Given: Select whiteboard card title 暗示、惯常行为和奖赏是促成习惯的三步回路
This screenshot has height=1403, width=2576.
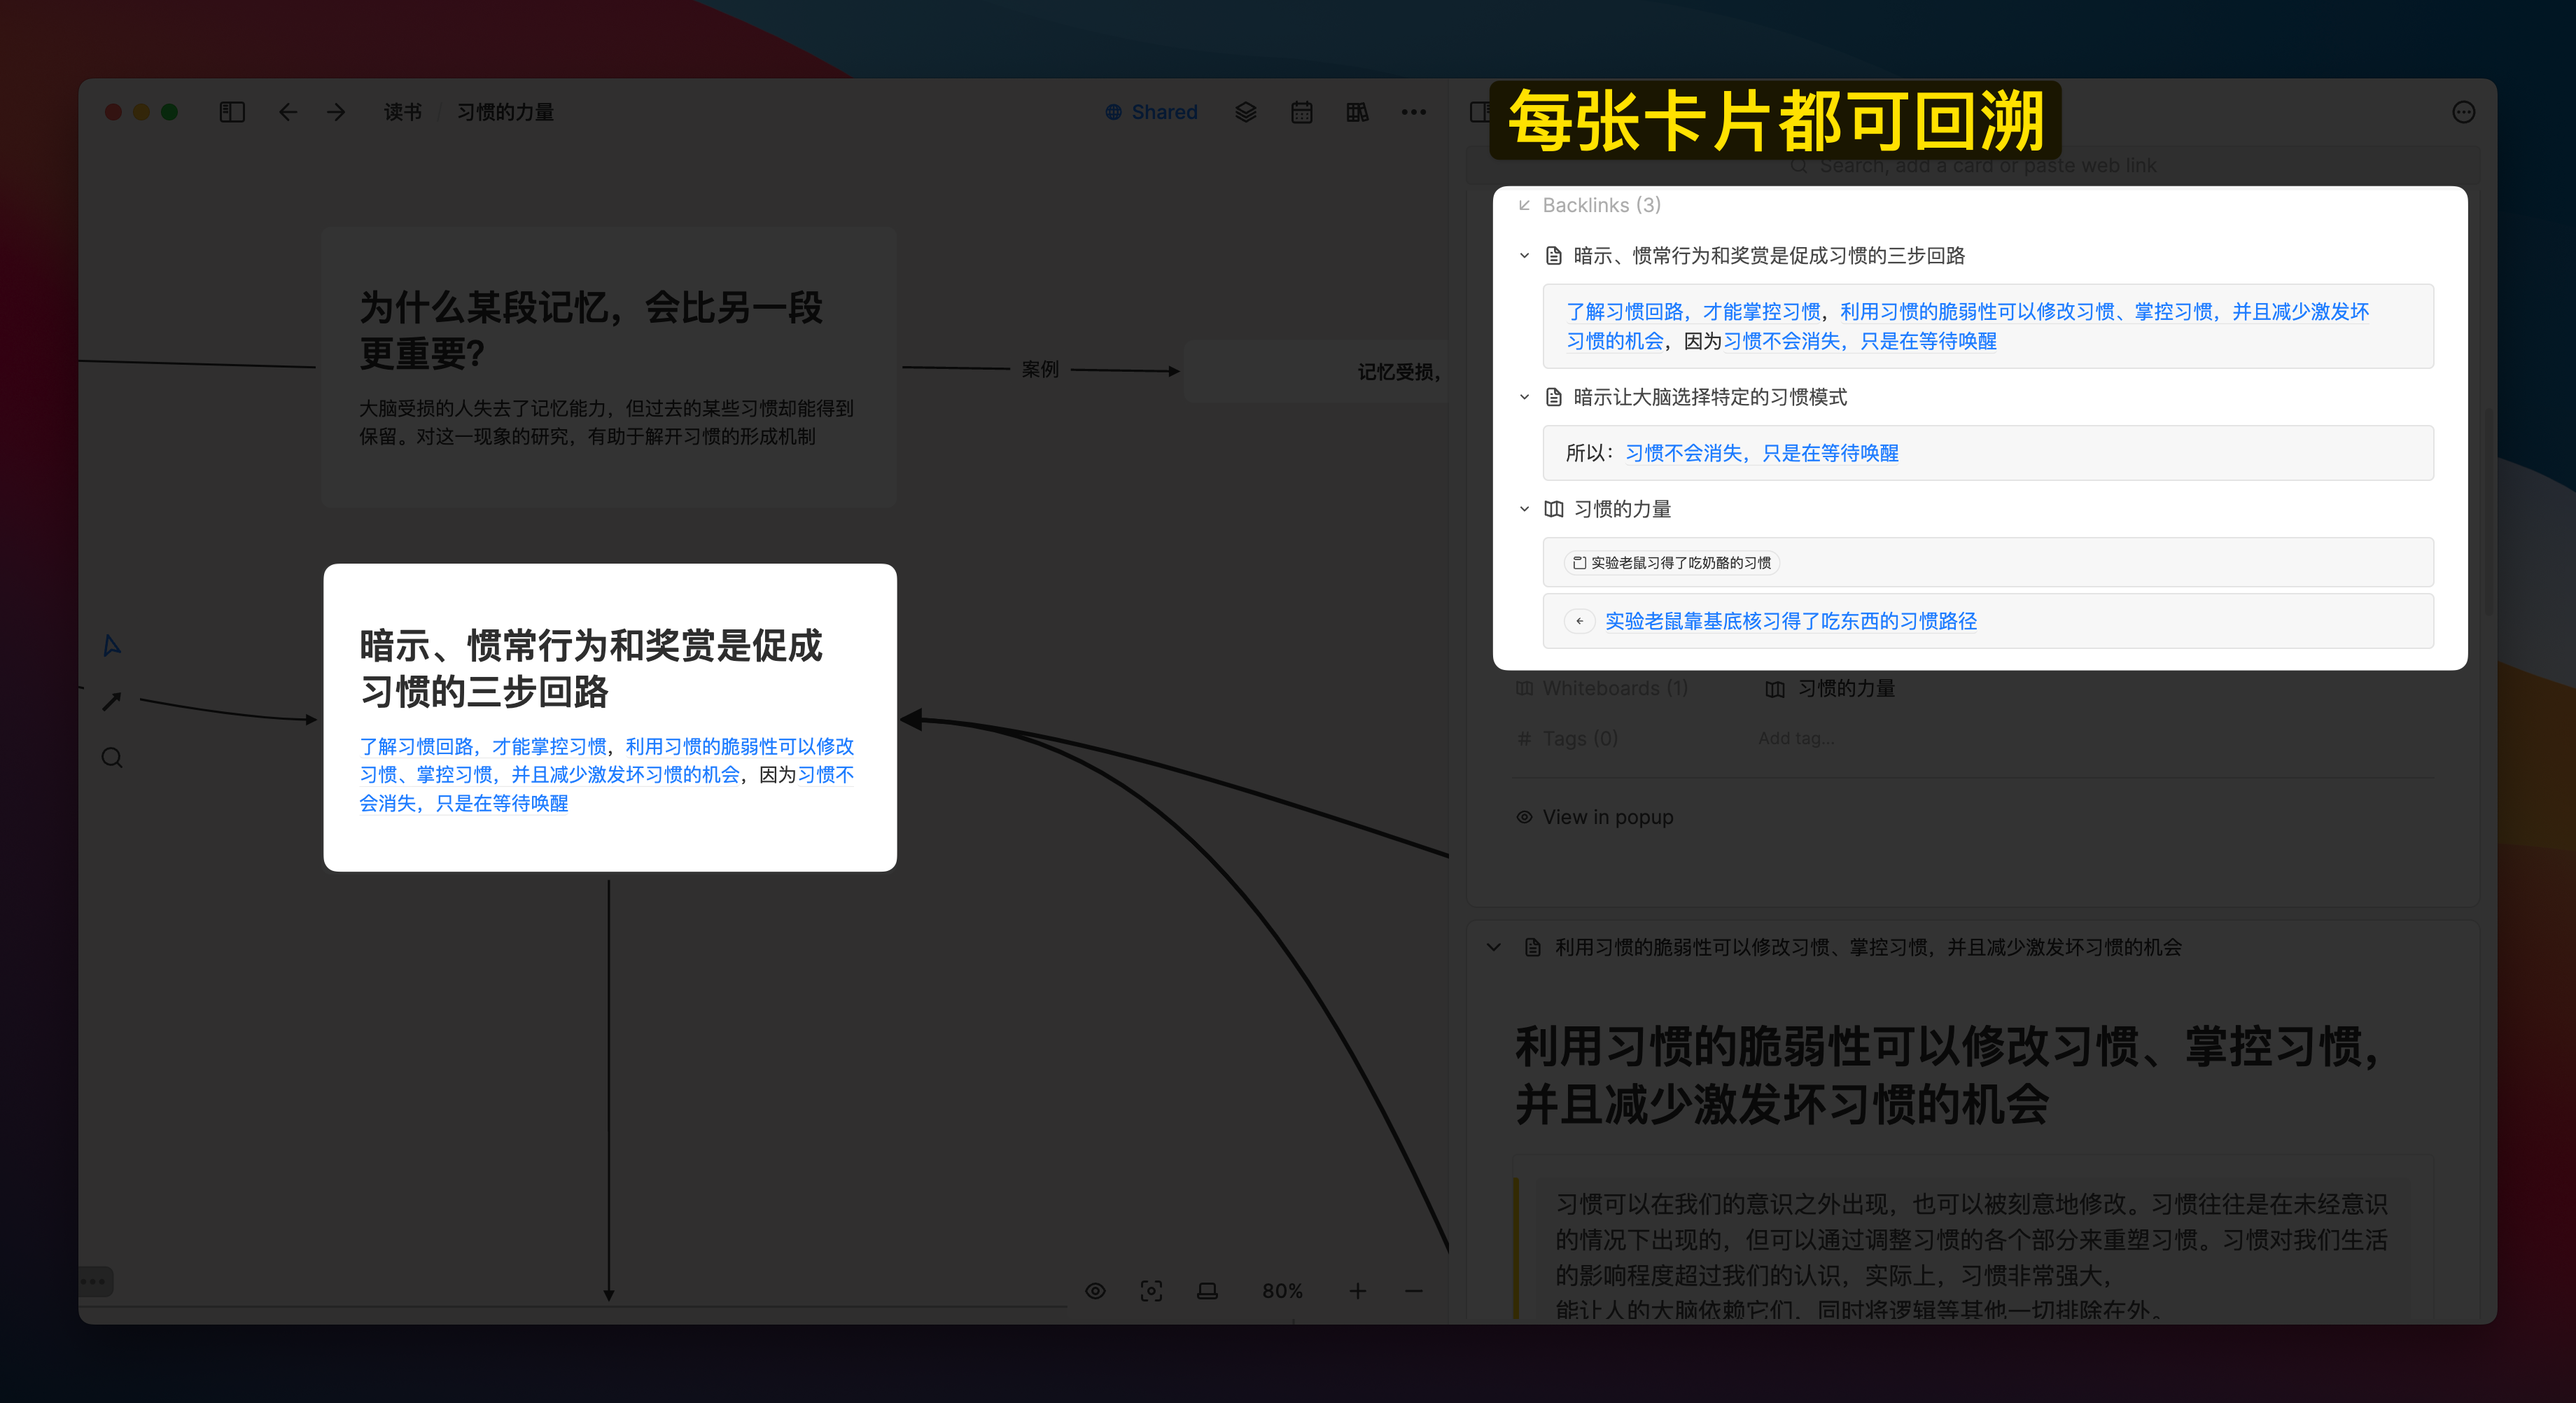Looking at the screenshot, I should pyautogui.click(x=590, y=668).
